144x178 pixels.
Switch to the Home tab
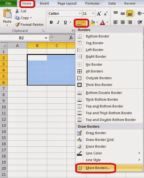click(x=27, y=3)
